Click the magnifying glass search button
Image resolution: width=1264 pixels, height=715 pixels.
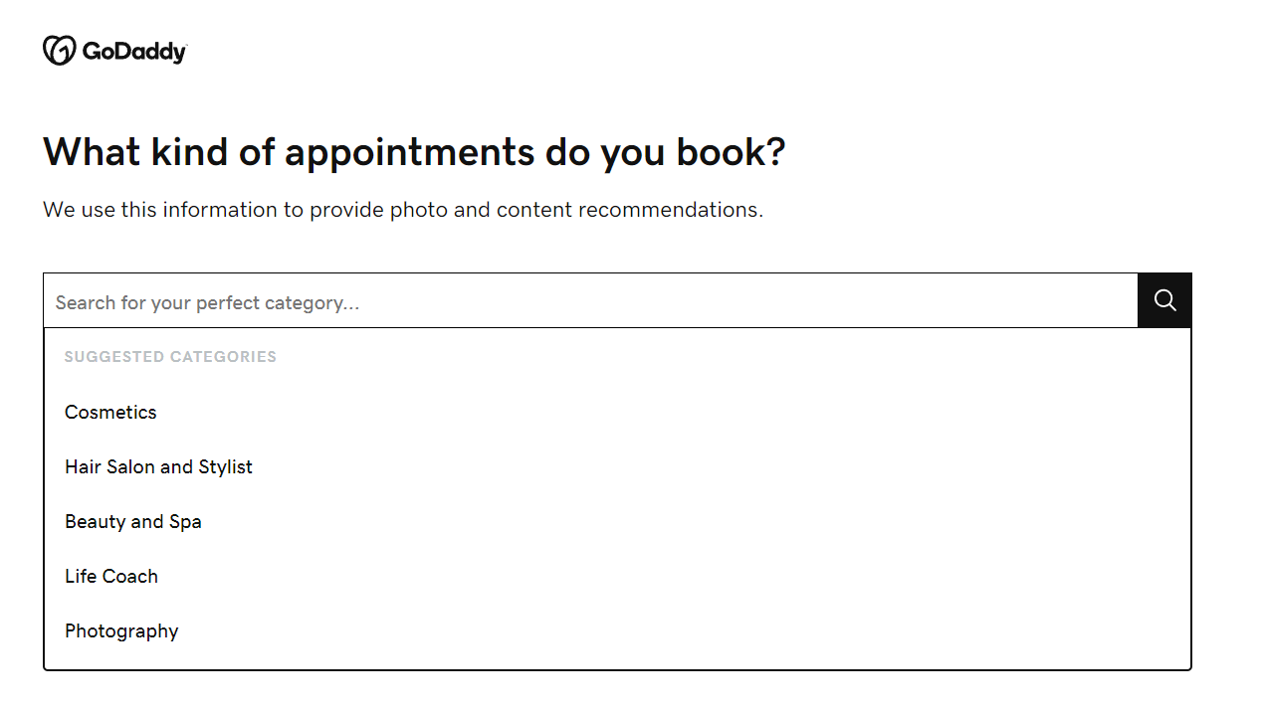tap(1164, 300)
